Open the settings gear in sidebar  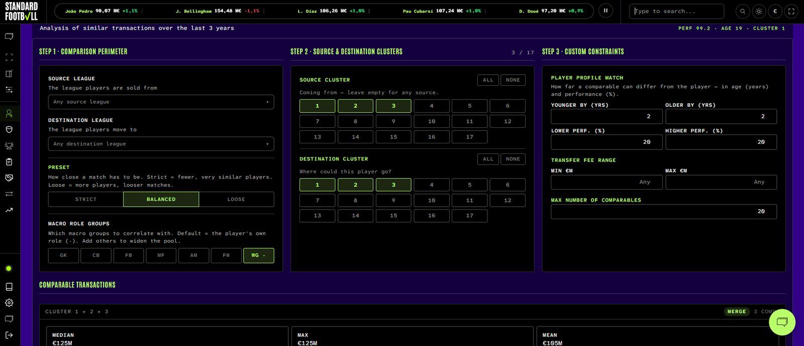click(9, 303)
